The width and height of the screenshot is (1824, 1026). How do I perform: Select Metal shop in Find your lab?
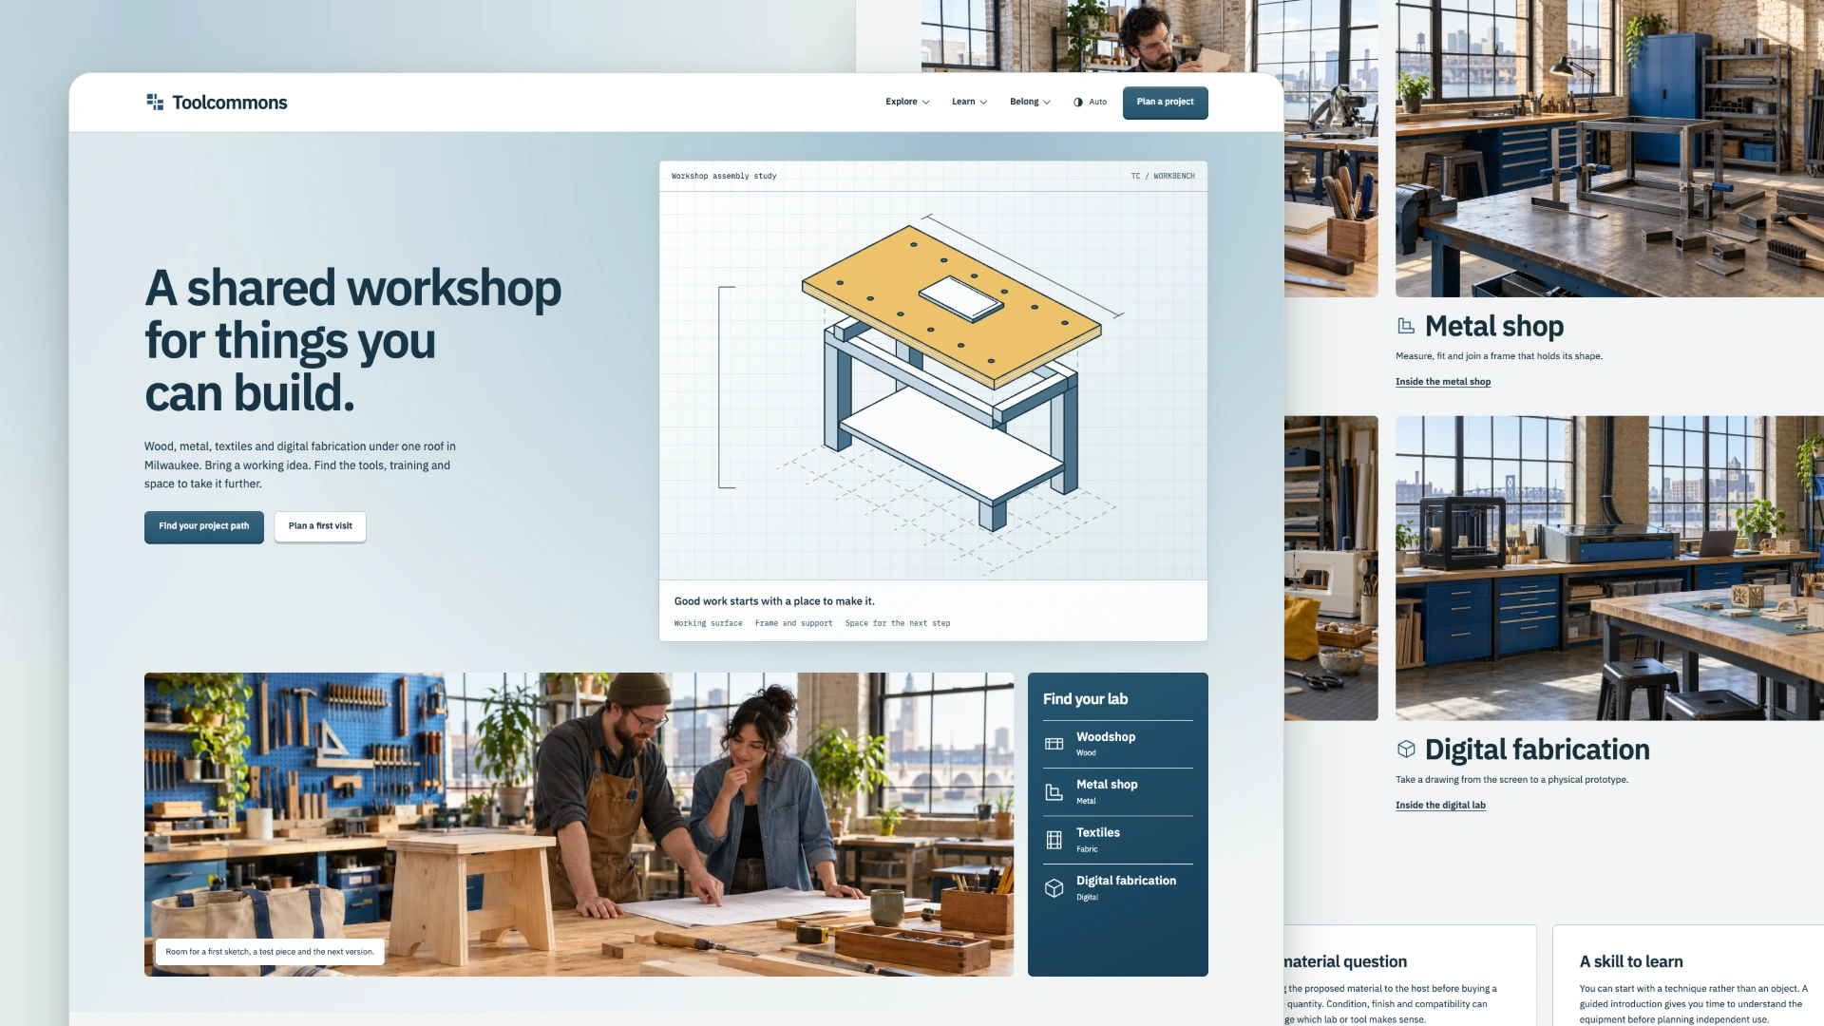1117,791
